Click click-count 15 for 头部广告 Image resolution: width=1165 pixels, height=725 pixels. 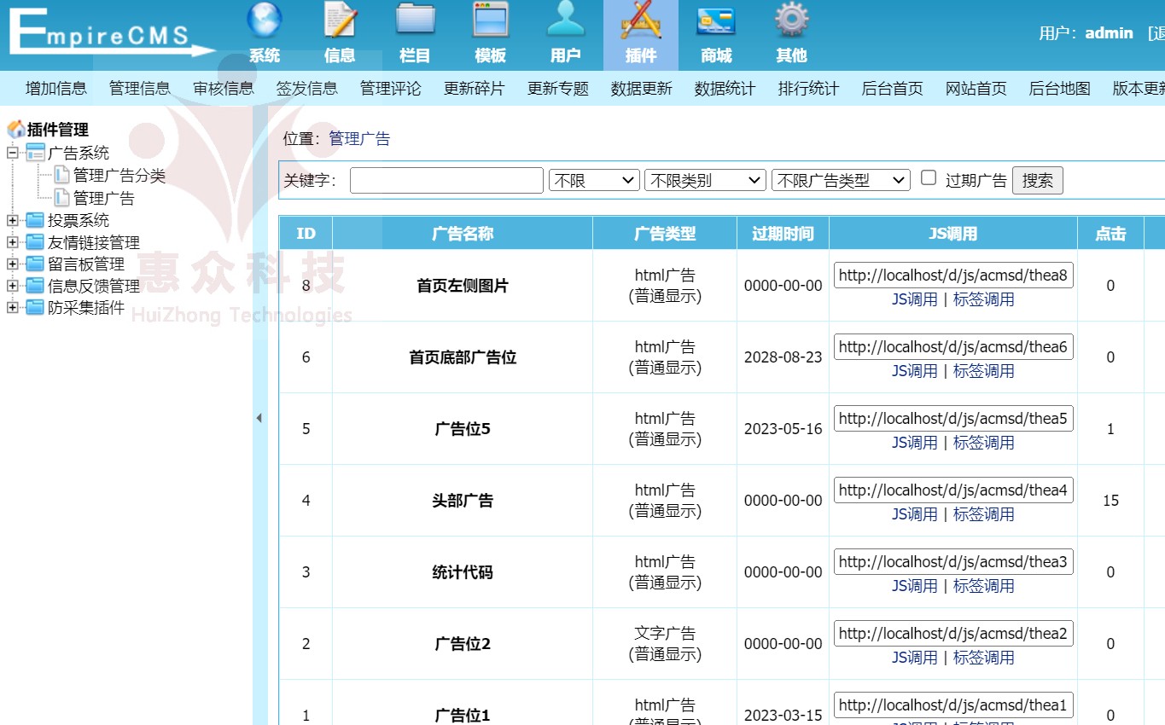[1110, 501]
